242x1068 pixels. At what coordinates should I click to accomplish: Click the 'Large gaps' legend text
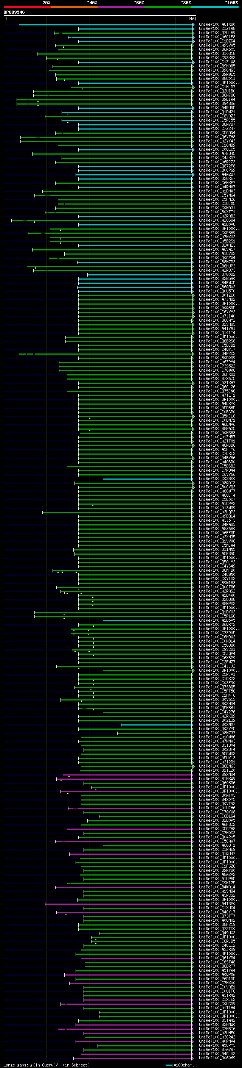pos(16,1065)
